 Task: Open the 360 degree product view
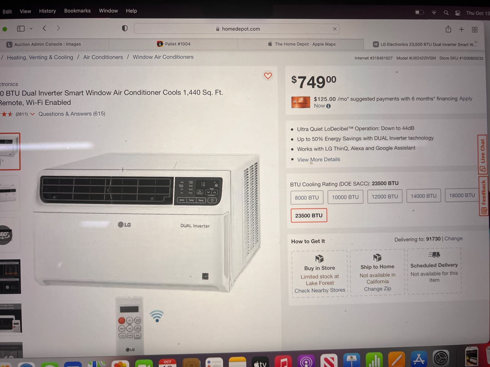click(x=5, y=235)
